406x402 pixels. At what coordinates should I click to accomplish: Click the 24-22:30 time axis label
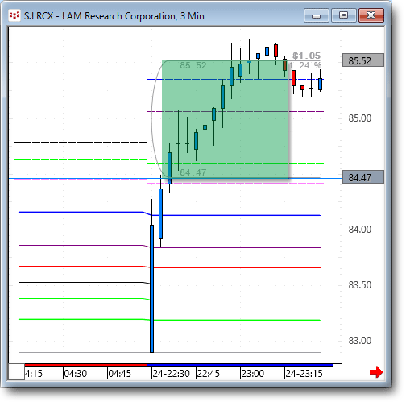click(171, 374)
